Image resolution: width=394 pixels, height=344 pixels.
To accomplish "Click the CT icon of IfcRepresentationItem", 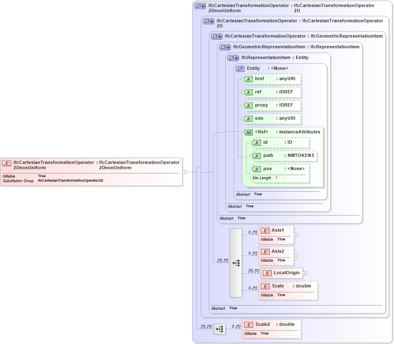I will coord(232,58).
